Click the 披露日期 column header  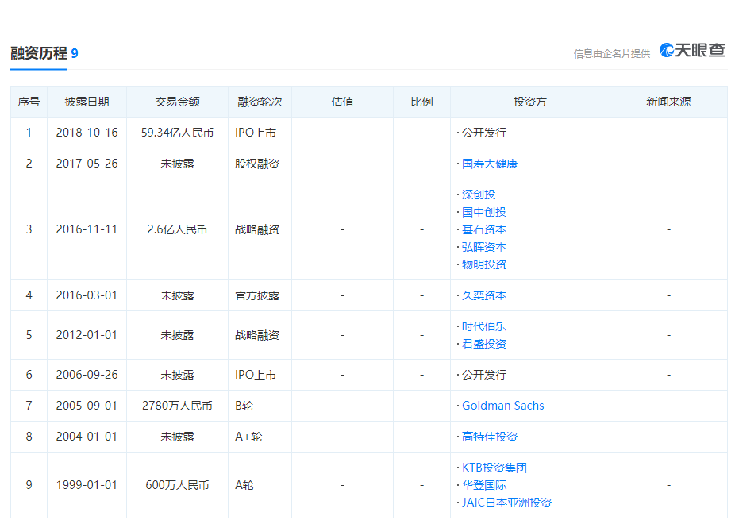(87, 102)
